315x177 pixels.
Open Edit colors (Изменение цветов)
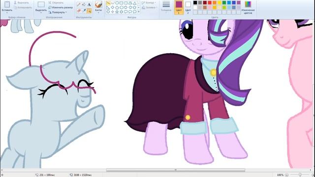(248, 8)
